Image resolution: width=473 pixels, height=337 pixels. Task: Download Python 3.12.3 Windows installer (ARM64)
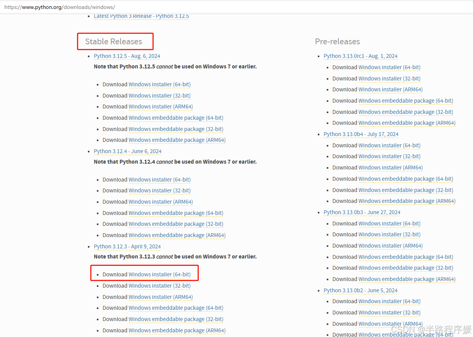pos(161,297)
